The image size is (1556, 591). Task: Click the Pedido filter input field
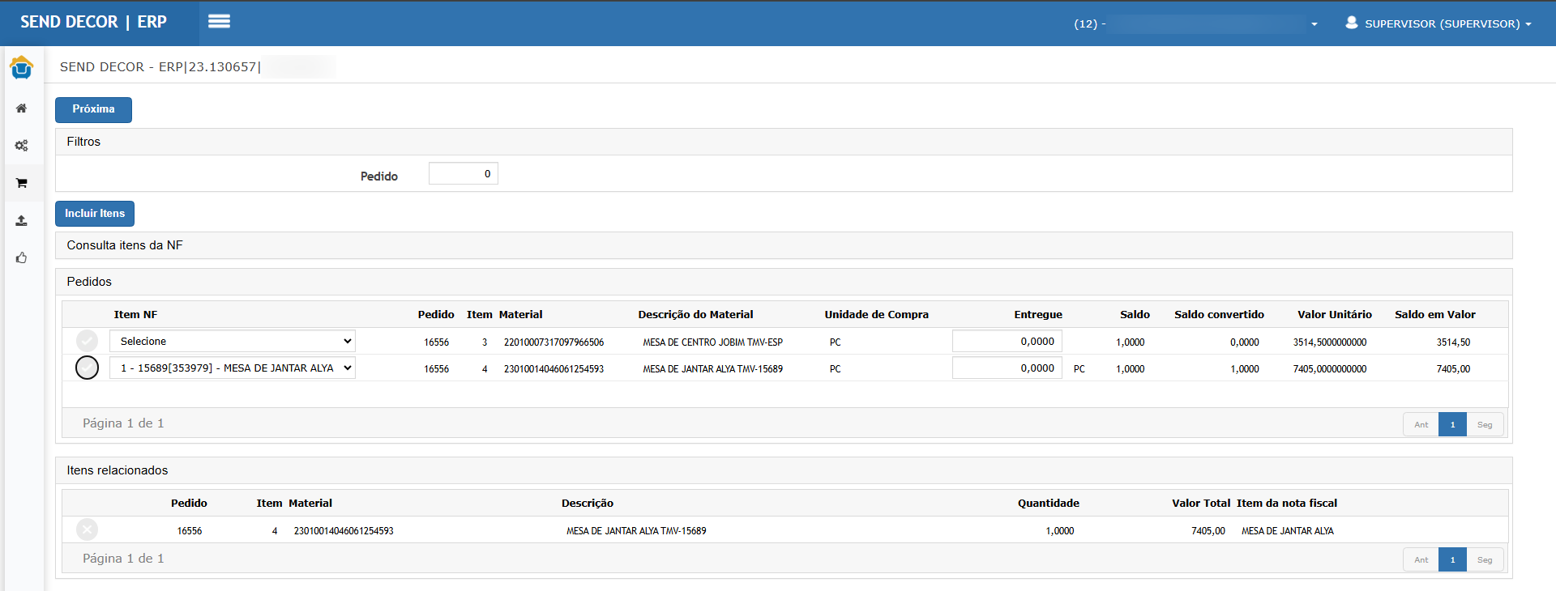coord(463,174)
